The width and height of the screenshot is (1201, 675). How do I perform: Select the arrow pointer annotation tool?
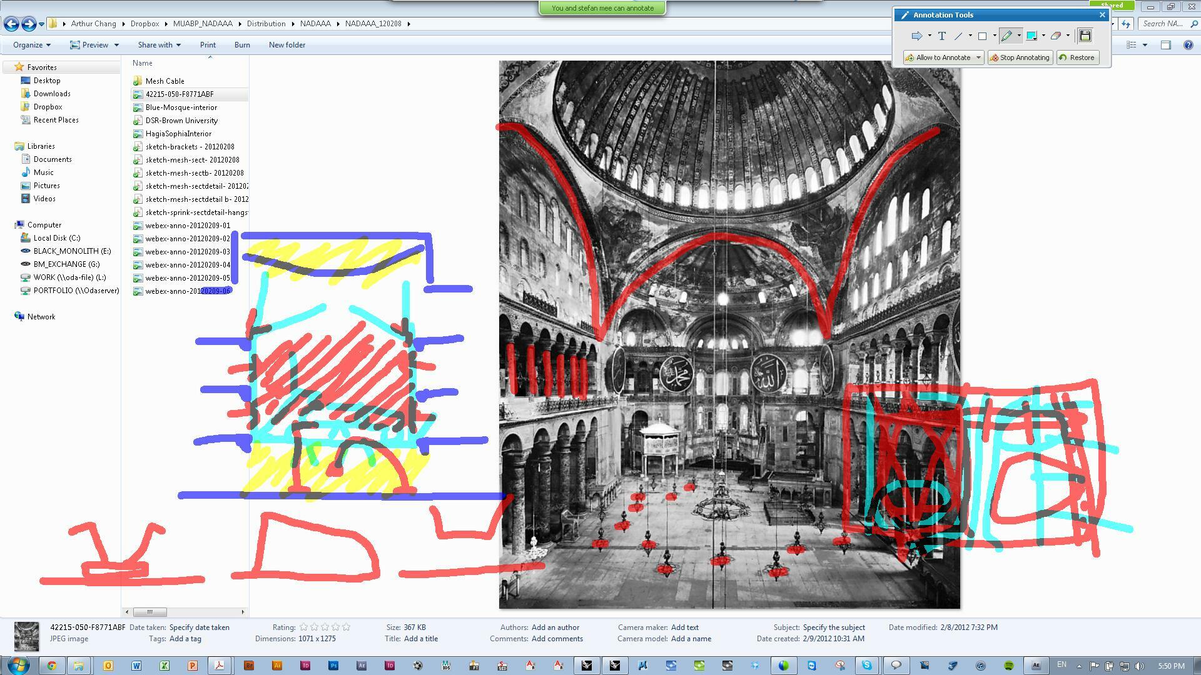[916, 36]
